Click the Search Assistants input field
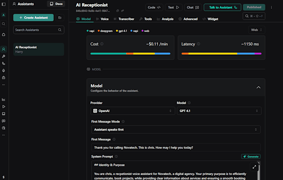 coord(39,30)
